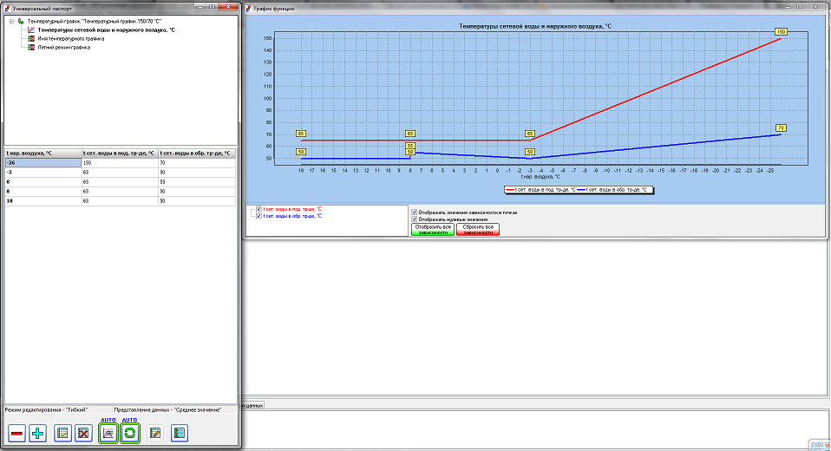Click red legend entry t сет. воды в под. тр-де
The height and width of the screenshot is (451, 831).
click(540, 190)
